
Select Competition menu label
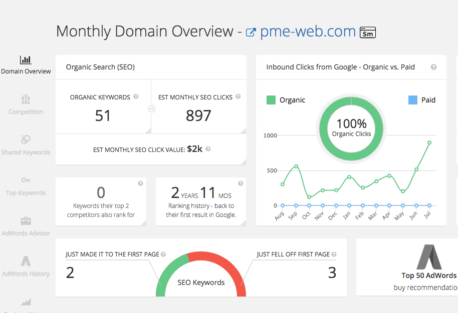coord(26,112)
